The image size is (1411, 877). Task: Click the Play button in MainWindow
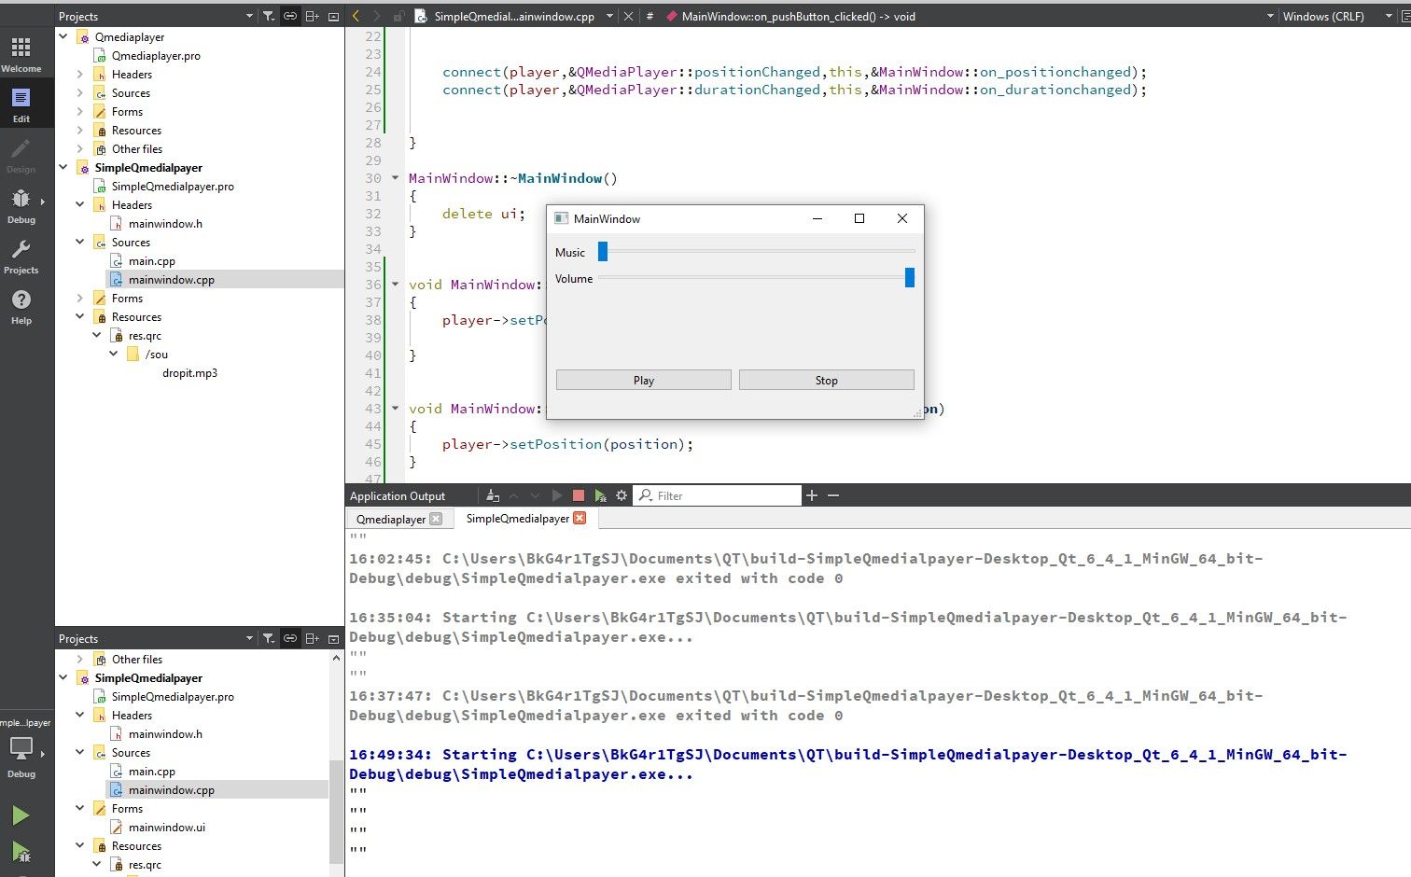tap(644, 380)
